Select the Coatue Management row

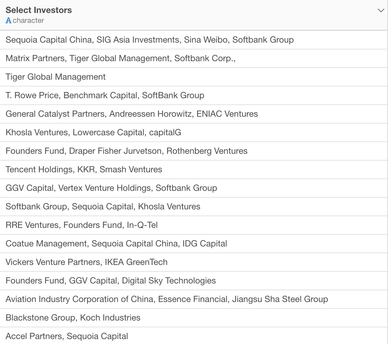point(194,244)
